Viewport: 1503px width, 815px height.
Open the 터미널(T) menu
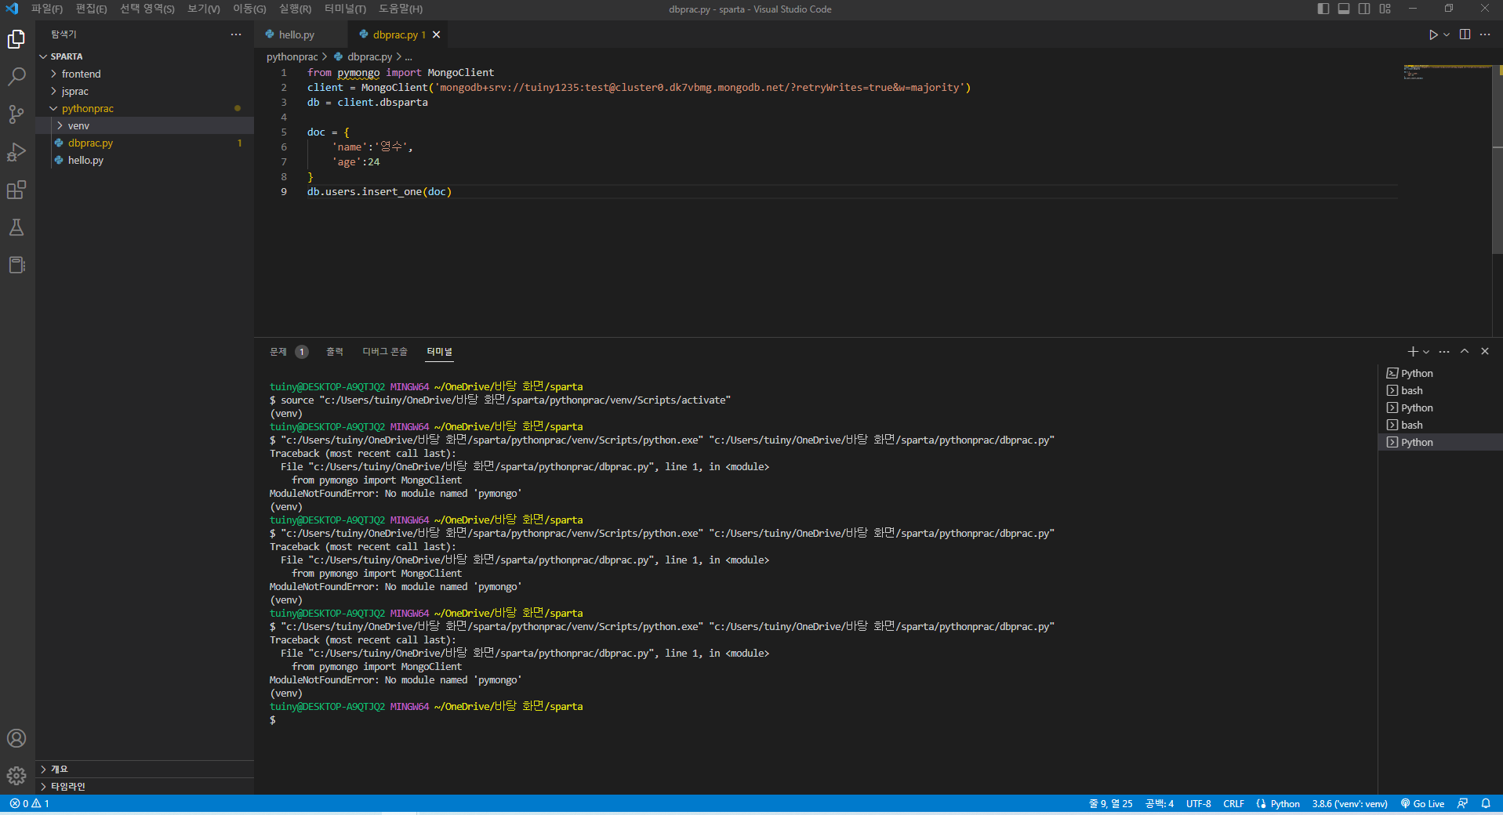pyautogui.click(x=345, y=9)
